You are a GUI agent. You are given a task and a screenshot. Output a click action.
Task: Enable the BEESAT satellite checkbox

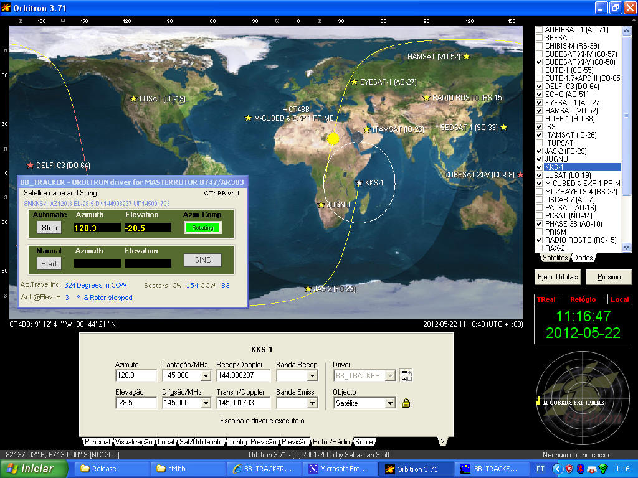tap(539, 38)
